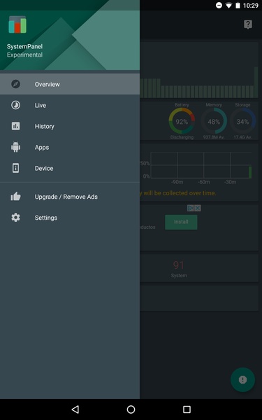Click the Android robot icon beside Apps
This screenshot has width=262, height=420.
pyautogui.click(x=15, y=147)
